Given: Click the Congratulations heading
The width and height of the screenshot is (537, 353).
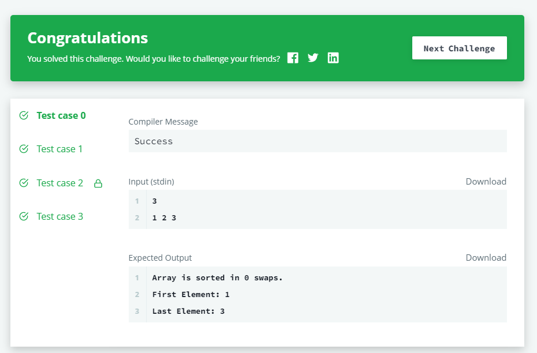Looking at the screenshot, I should click(x=88, y=38).
